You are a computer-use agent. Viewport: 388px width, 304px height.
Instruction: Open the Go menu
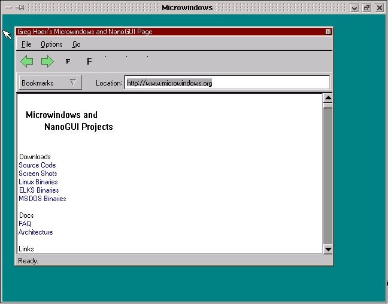[x=76, y=44]
